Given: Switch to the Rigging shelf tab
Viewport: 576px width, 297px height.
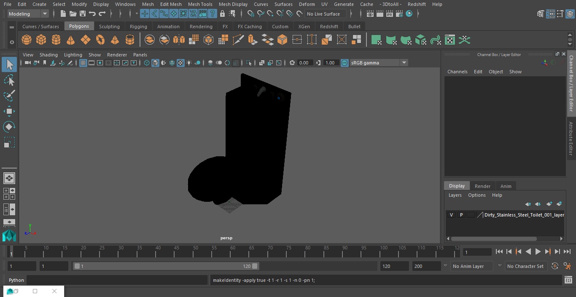Looking at the screenshot, I should pyautogui.click(x=138, y=27).
